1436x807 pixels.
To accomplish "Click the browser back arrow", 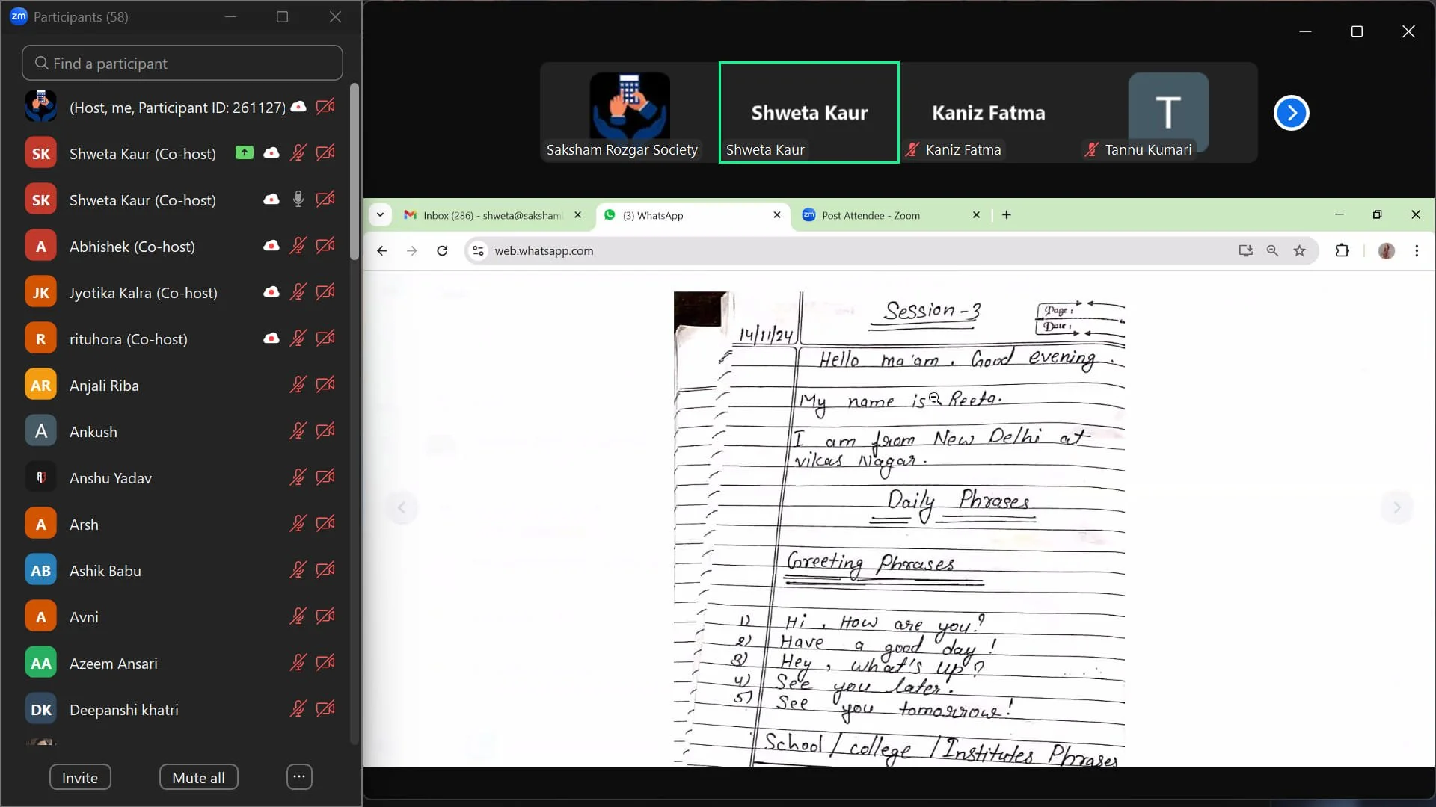I will pos(382,251).
